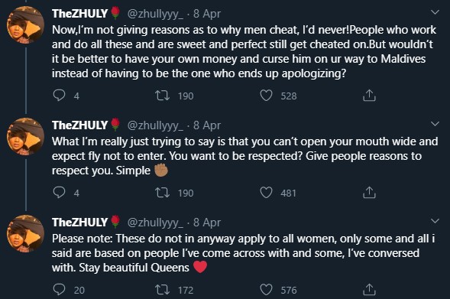This screenshot has height=299, width=450.
Task: Share the tweet ending with 'Simple'
Action: 369,193
